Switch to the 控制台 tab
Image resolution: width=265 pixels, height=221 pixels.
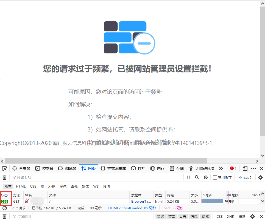(44, 168)
